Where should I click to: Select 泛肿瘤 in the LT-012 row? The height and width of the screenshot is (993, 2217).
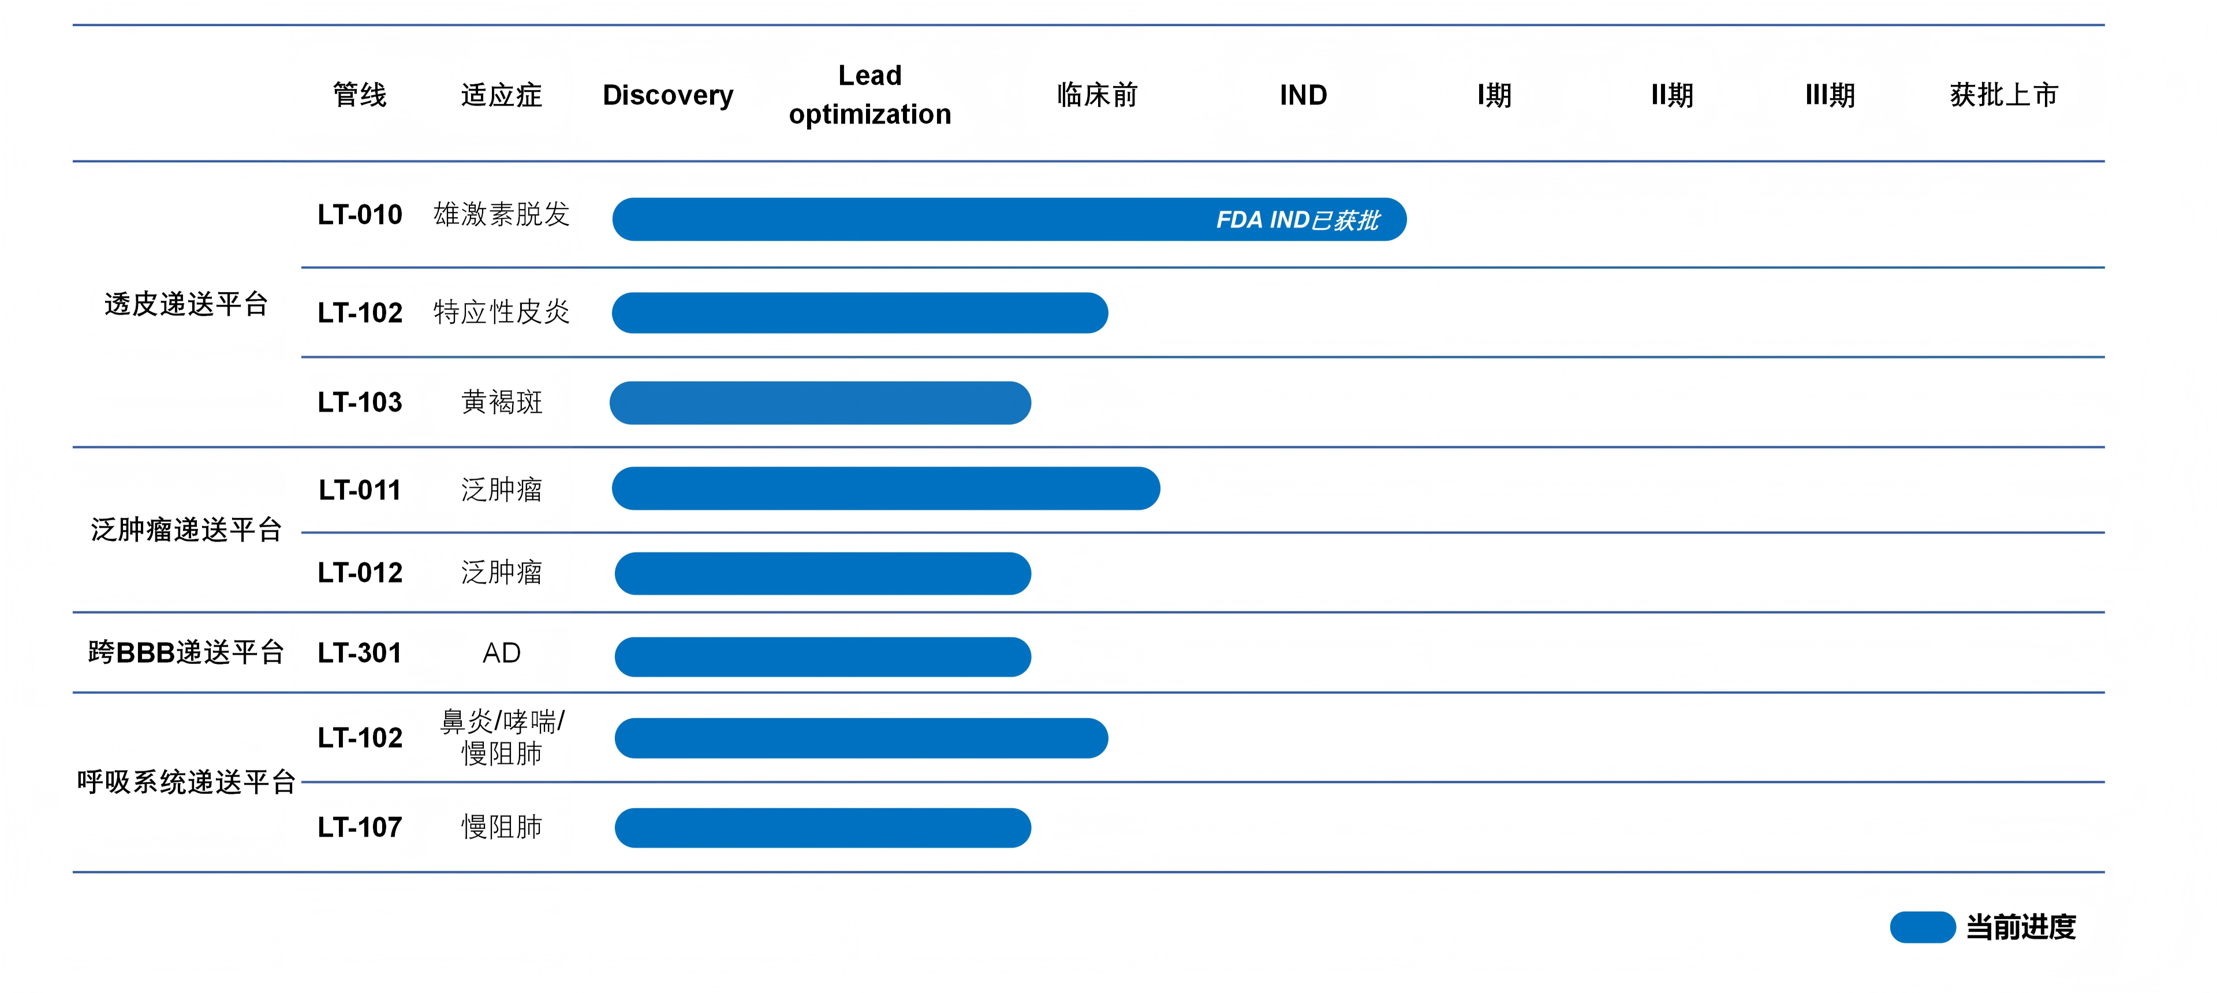pyautogui.click(x=501, y=572)
